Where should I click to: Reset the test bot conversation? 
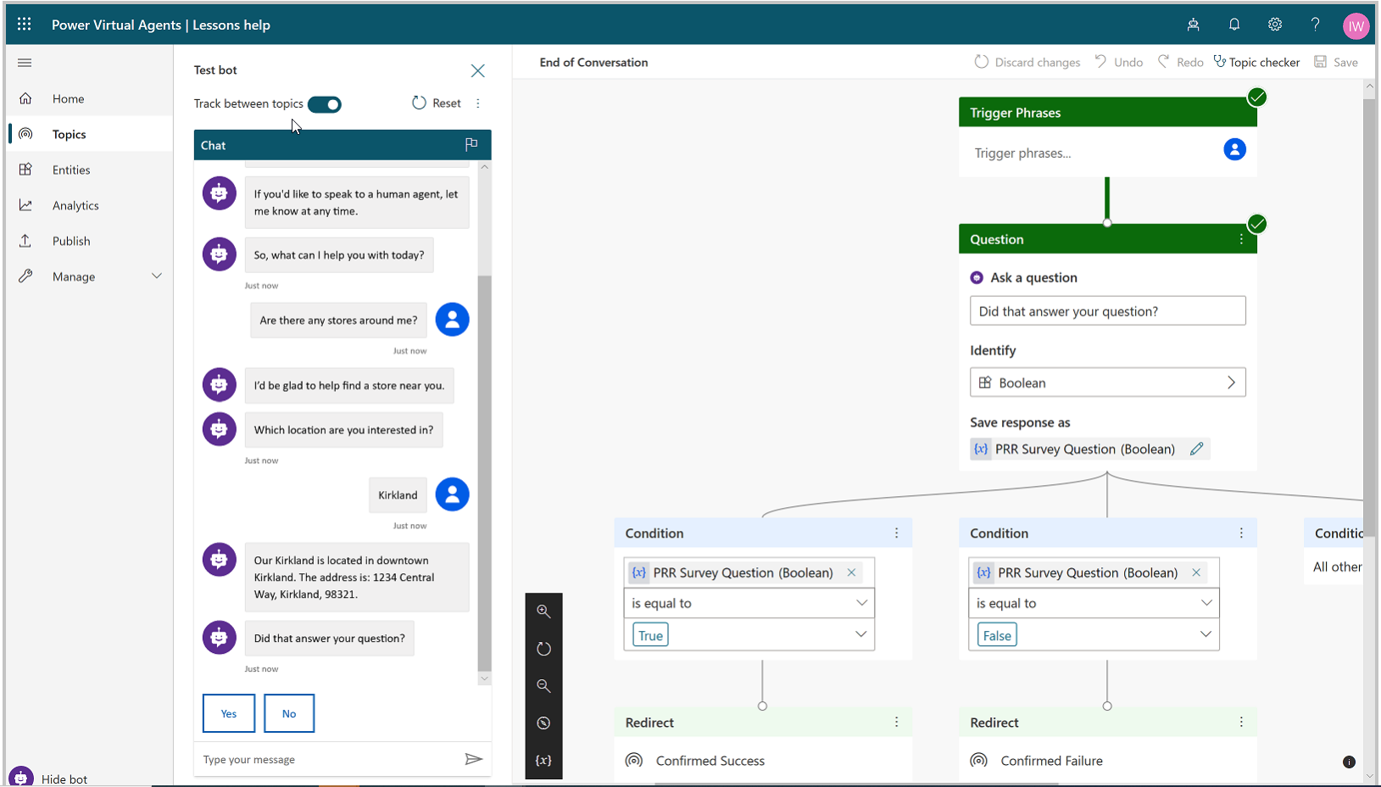437,103
